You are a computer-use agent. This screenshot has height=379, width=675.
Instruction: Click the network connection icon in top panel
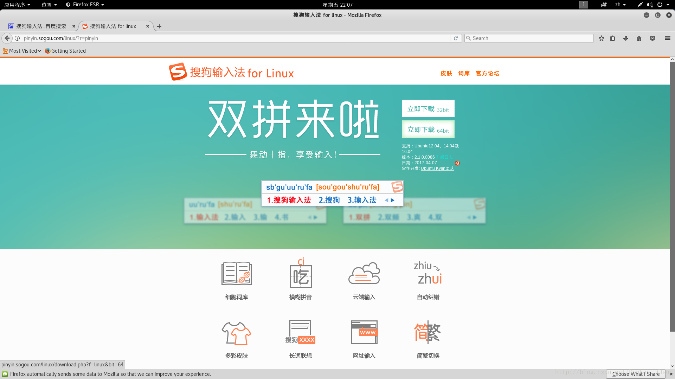click(x=640, y=5)
